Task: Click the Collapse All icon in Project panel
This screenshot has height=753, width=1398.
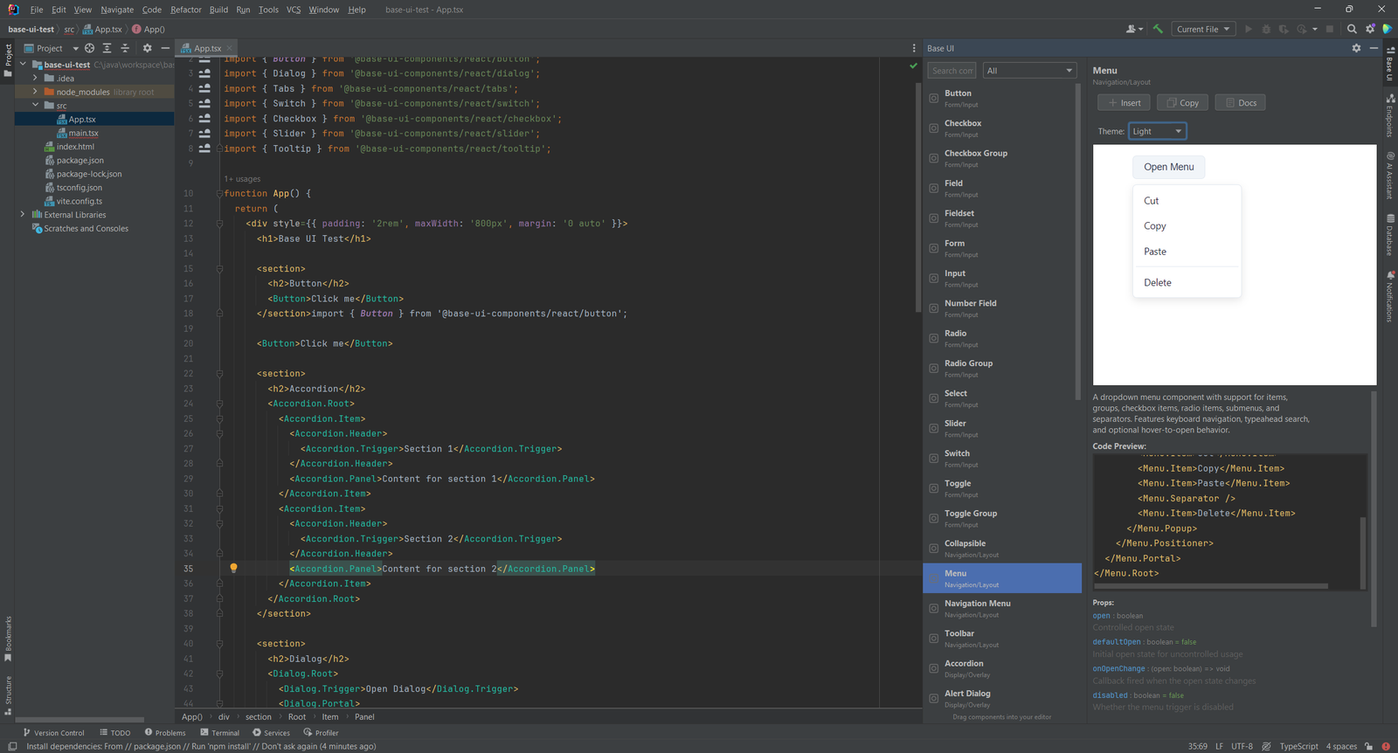Action: pyautogui.click(x=125, y=48)
